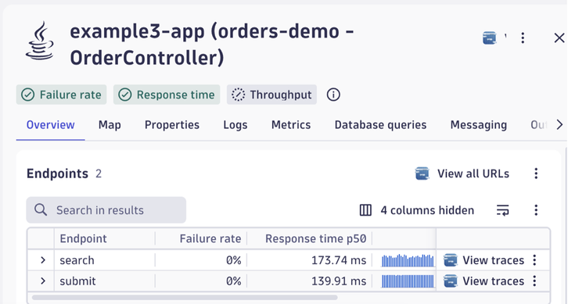Open the submit row kebab menu

tap(534, 281)
